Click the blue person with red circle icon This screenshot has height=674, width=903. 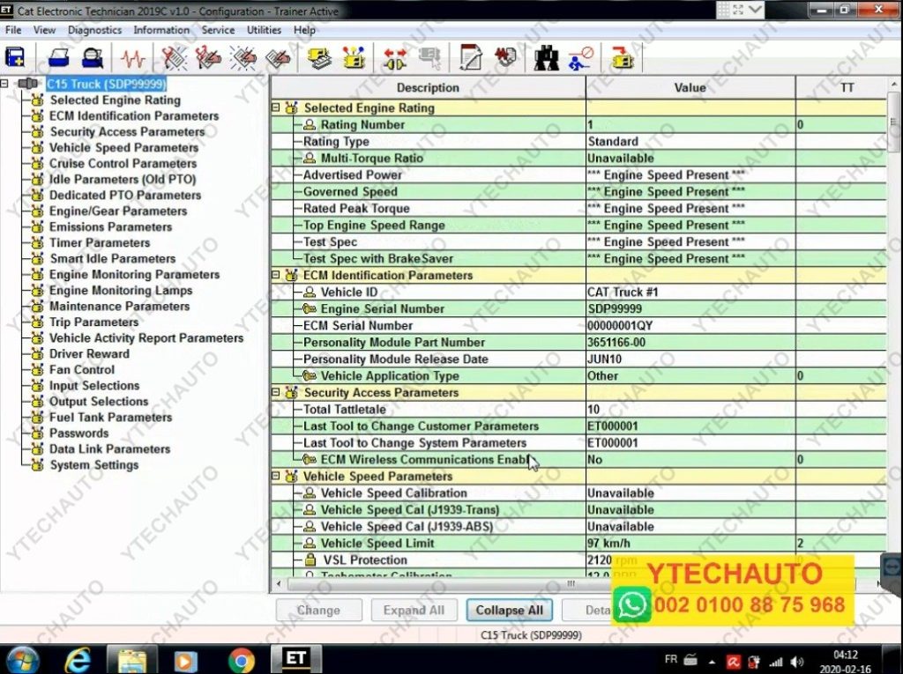click(x=580, y=58)
